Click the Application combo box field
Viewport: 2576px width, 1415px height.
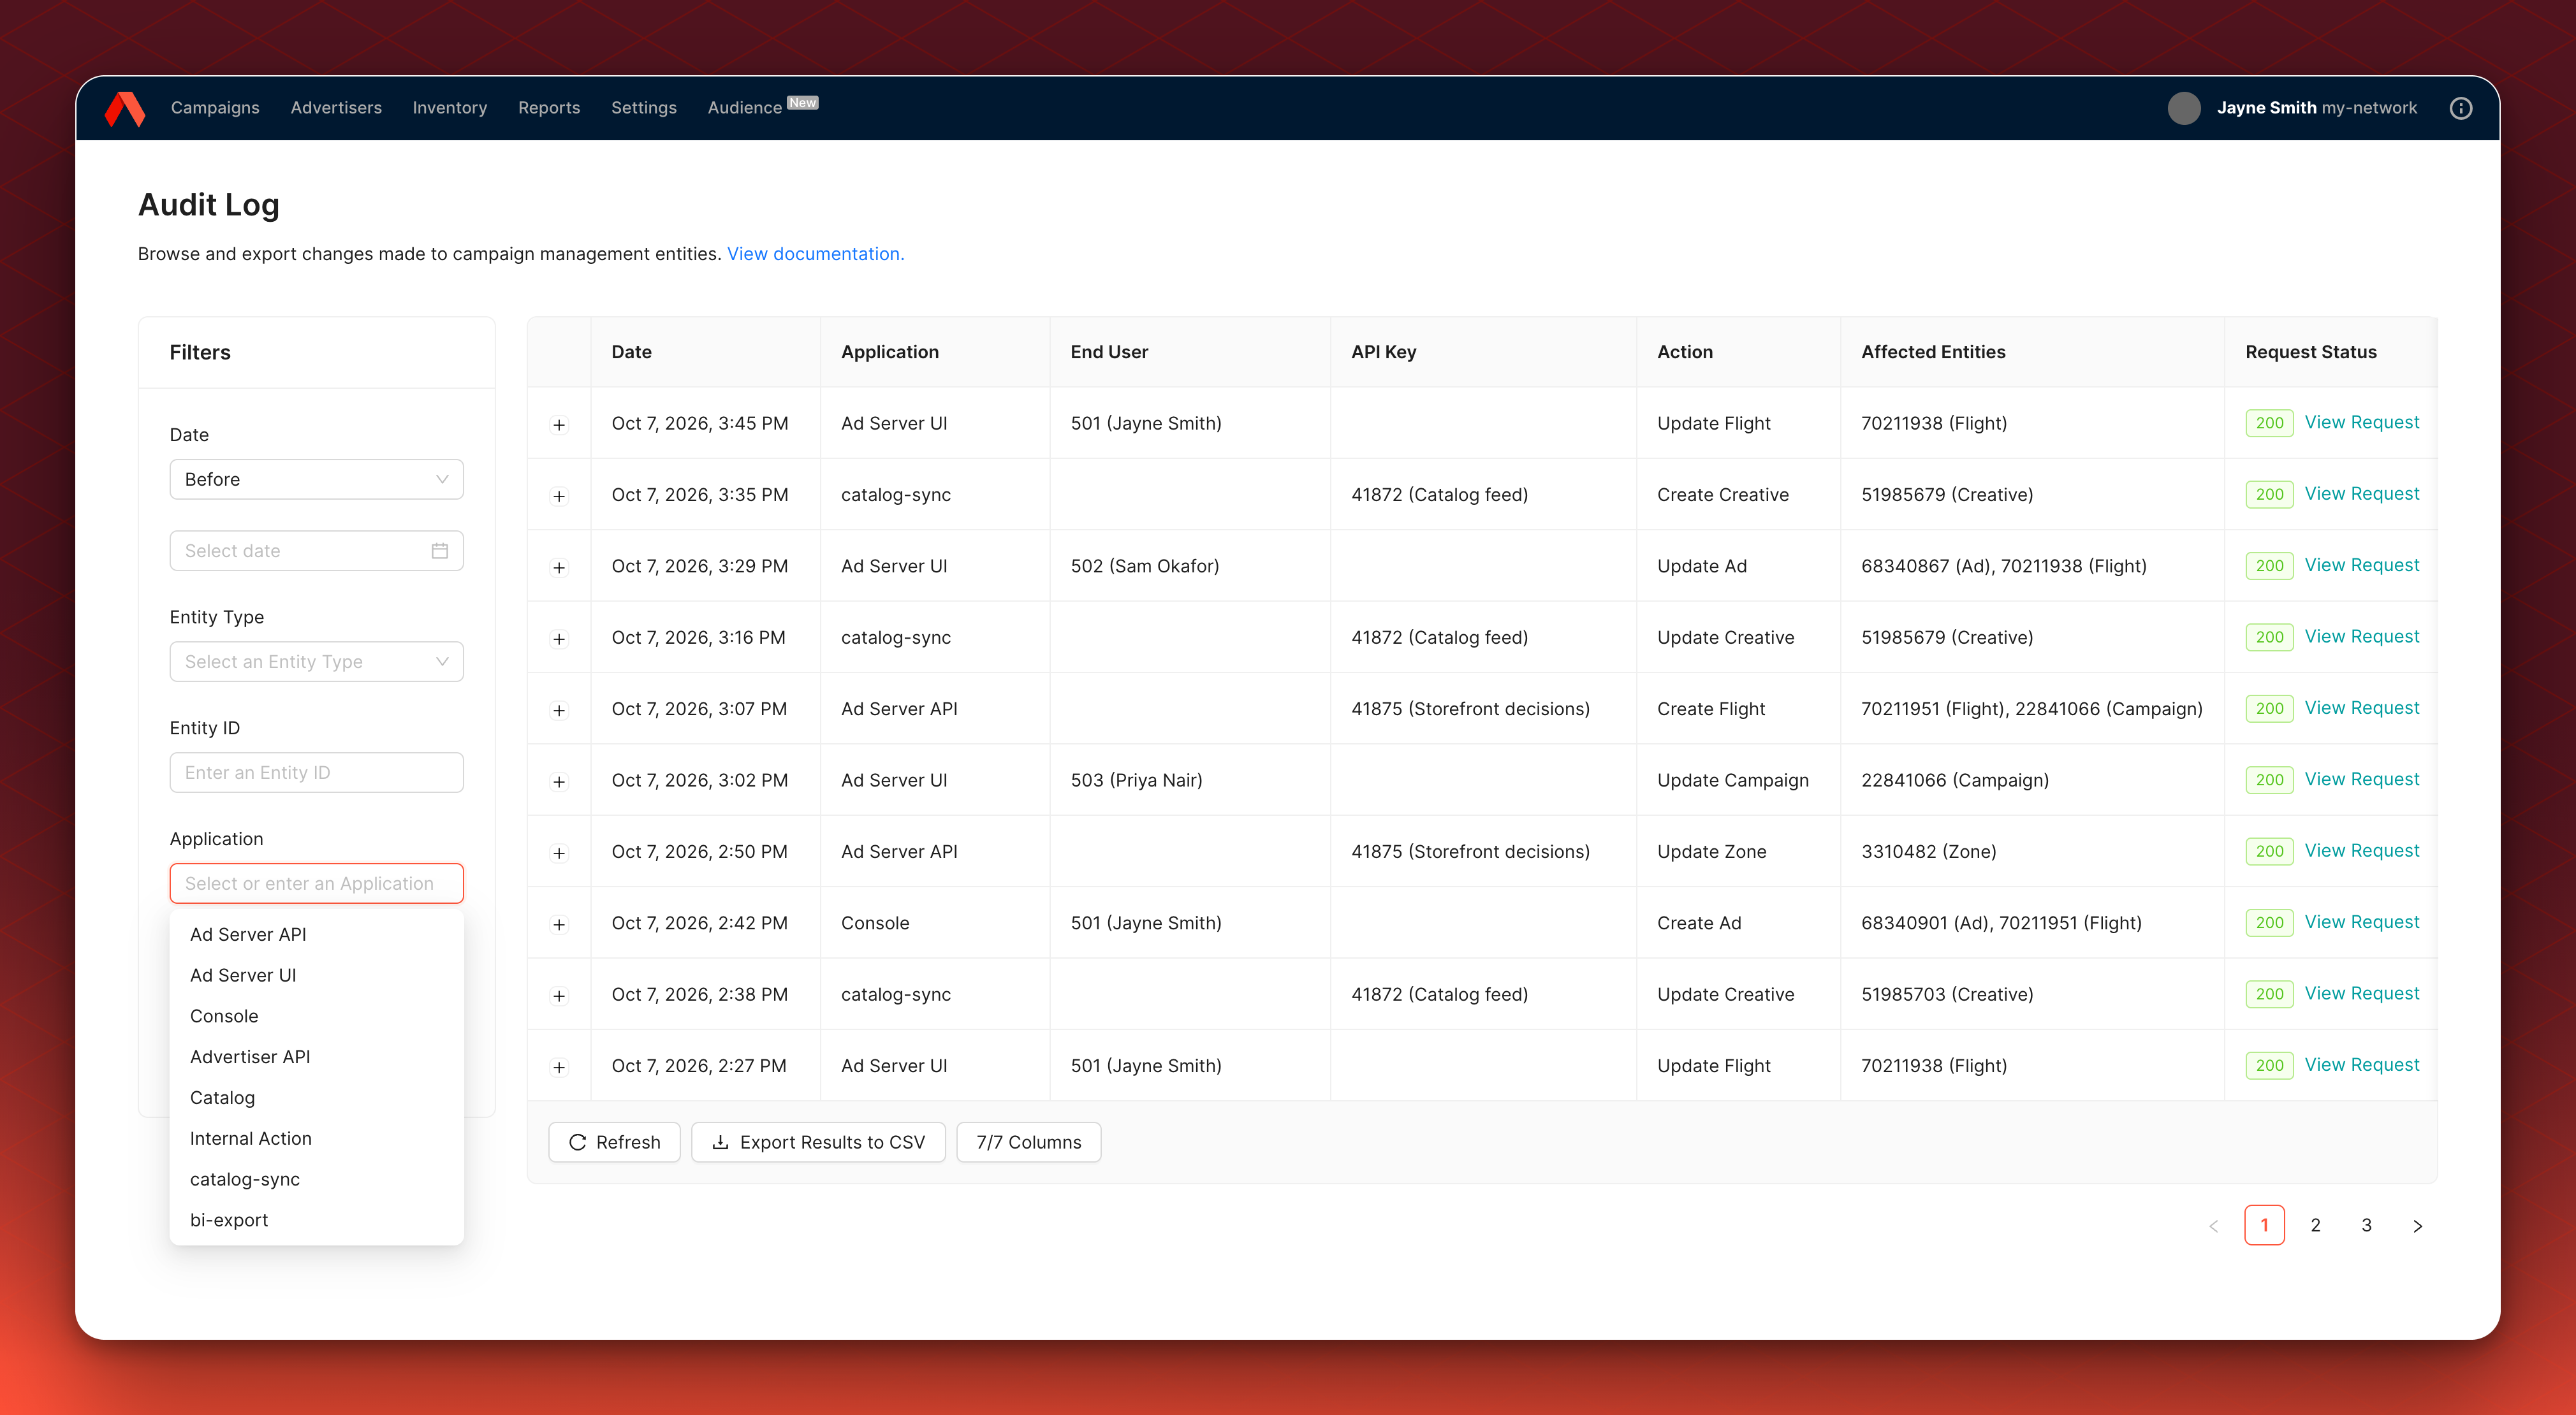[x=316, y=883]
